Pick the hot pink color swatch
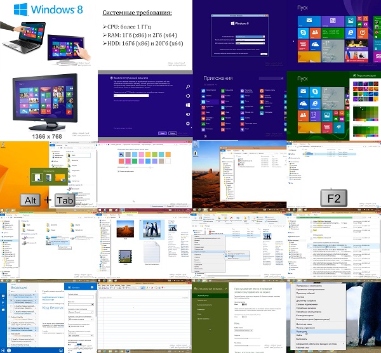 (128, 161)
